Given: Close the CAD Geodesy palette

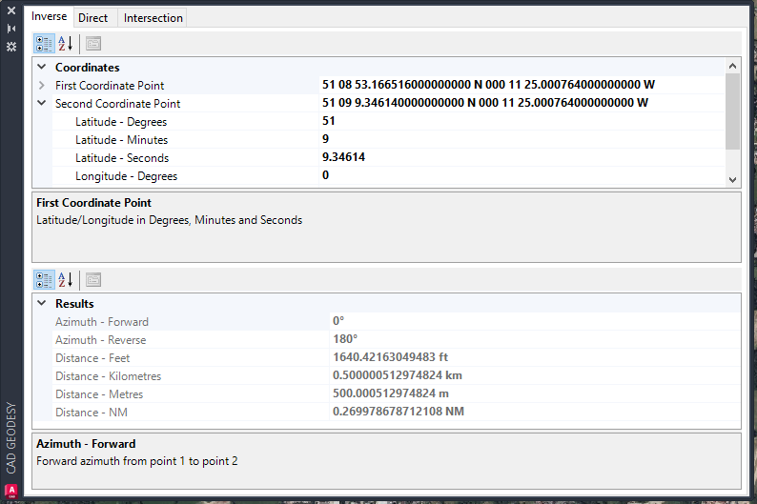Looking at the screenshot, I should [11, 10].
